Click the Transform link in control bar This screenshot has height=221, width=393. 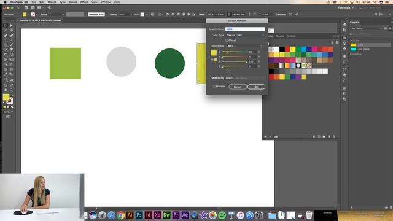(281, 14)
